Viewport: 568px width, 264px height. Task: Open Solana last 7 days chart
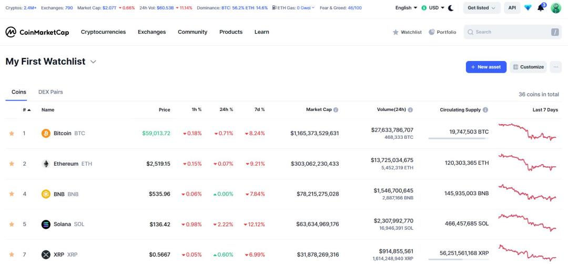pyautogui.click(x=528, y=222)
